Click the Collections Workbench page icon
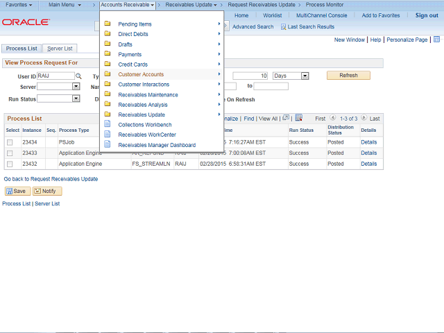 (x=108, y=124)
